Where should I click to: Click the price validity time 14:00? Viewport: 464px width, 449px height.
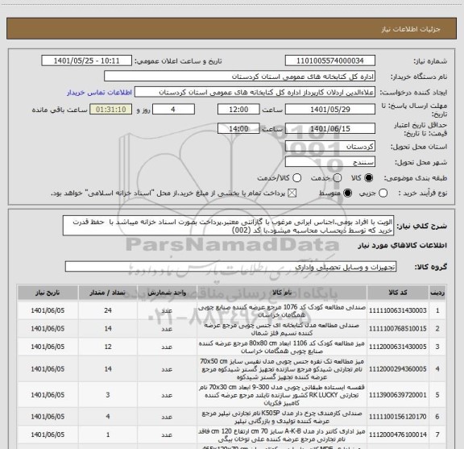click(x=238, y=128)
